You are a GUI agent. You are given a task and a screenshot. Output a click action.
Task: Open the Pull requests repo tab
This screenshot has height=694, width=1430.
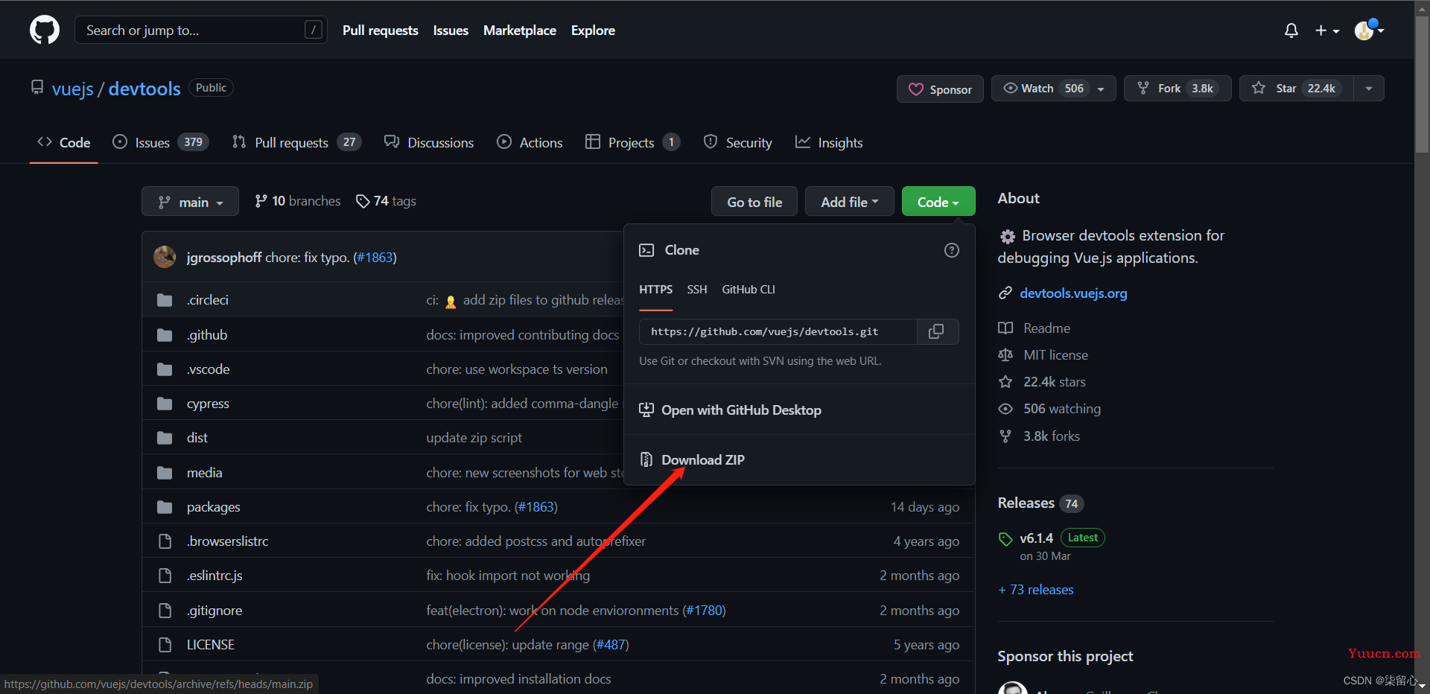296,142
